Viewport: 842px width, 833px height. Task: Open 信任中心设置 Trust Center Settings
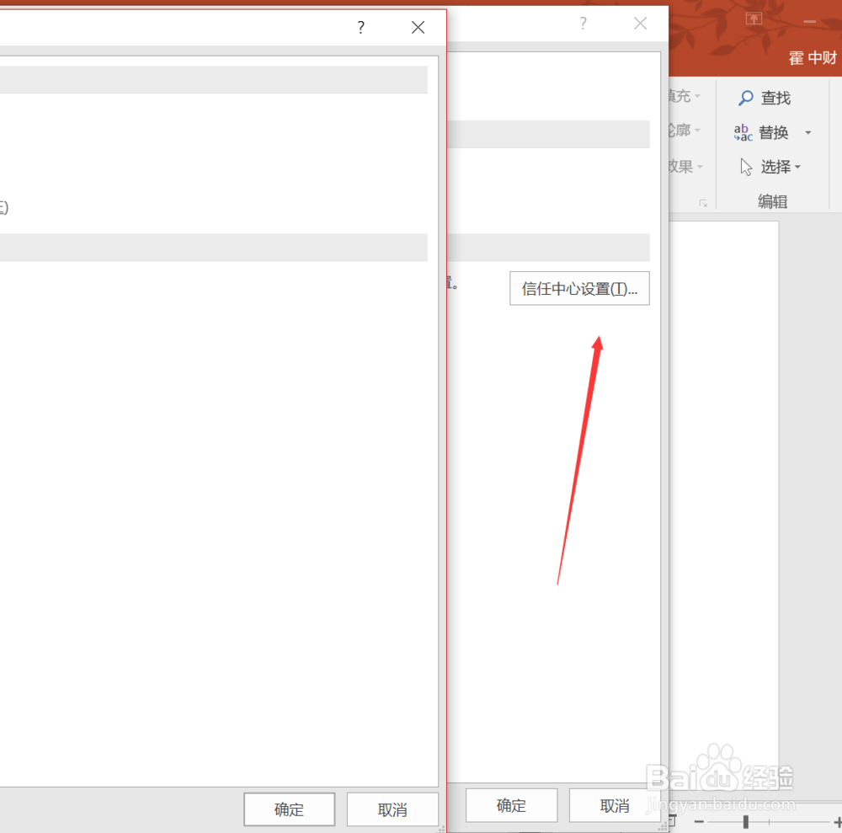tap(579, 289)
